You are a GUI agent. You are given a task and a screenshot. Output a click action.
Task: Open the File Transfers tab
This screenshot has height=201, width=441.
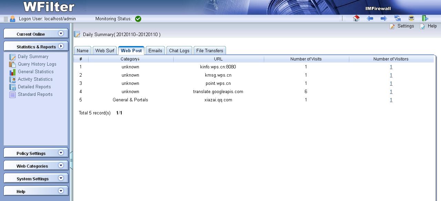(x=209, y=51)
